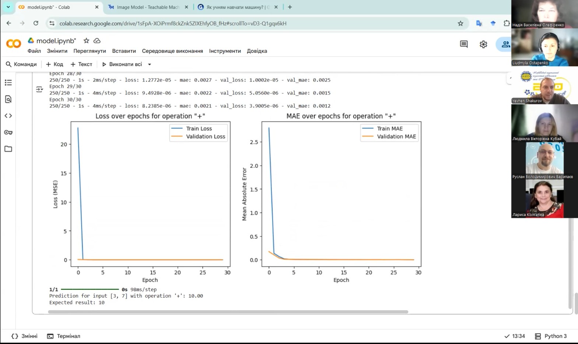Open the share people icon

point(505,44)
